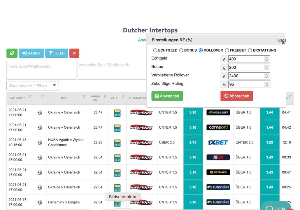300x210 pixels.
Task: Open the FILTER button
Action: (x=57, y=53)
